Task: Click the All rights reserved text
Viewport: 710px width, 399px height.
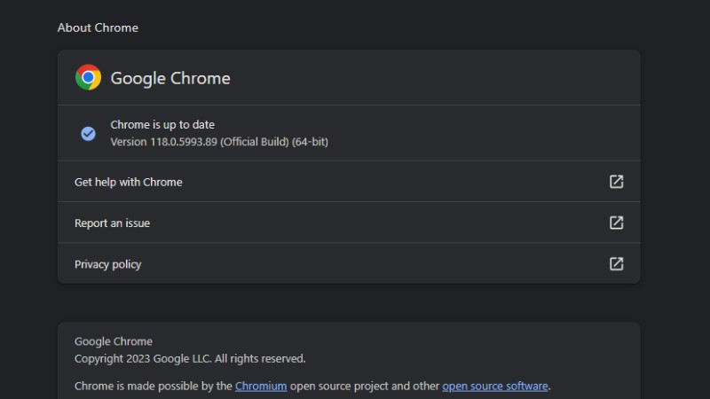Action: point(260,359)
